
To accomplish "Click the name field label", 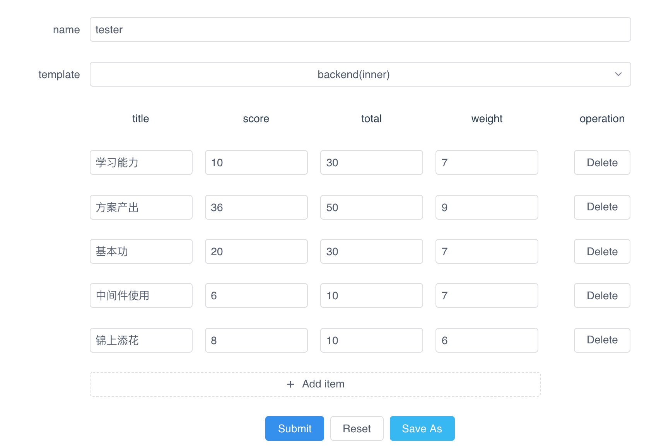I will [67, 30].
